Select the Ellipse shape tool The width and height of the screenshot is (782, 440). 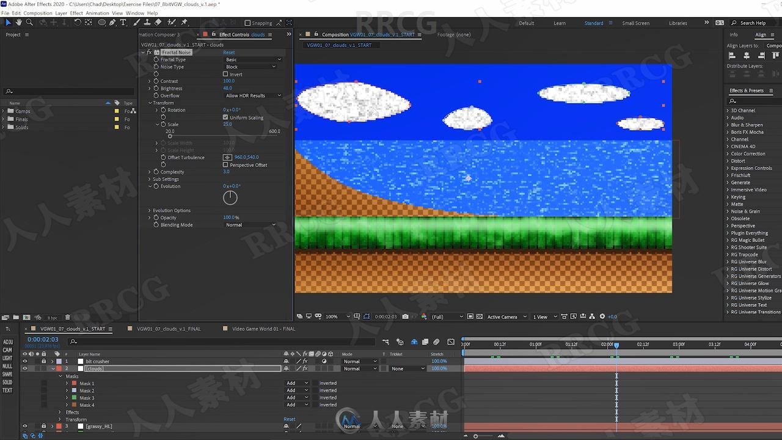102,23
